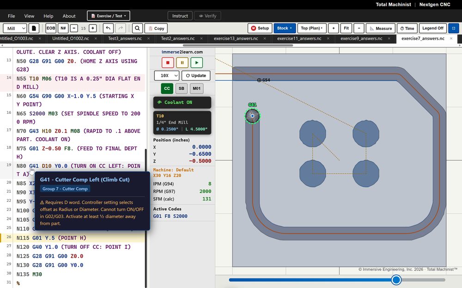462x288 pixels.
Task: Play the simulation with green button
Action: [x=196, y=63]
